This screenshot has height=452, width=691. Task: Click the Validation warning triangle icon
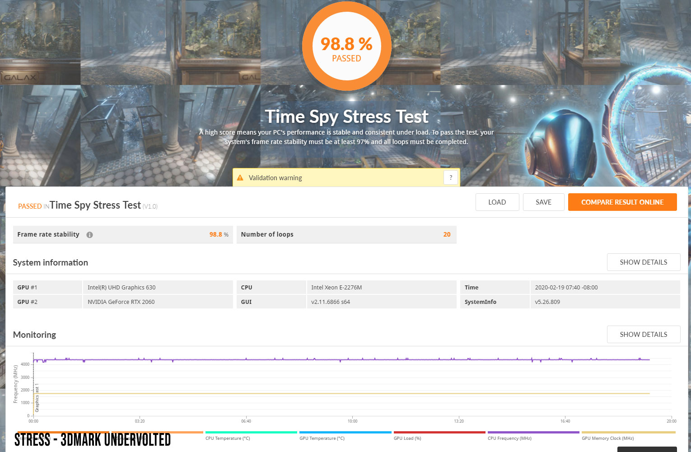[240, 178]
